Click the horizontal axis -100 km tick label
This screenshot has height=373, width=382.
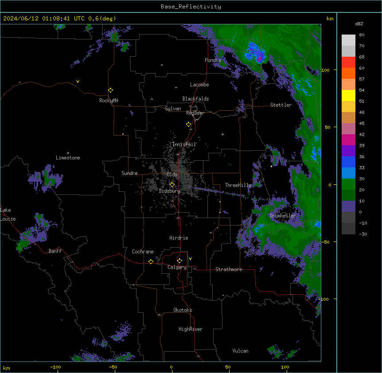pyautogui.click(x=55, y=367)
